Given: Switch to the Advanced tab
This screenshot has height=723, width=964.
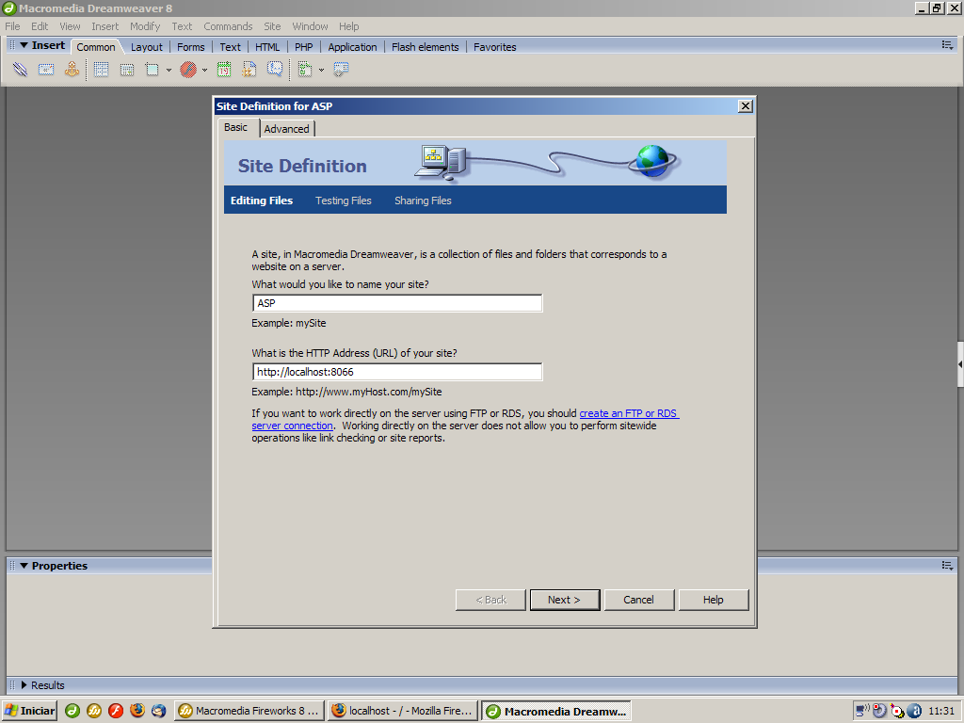Looking at the screenshot, I should (x=286, y=128).
